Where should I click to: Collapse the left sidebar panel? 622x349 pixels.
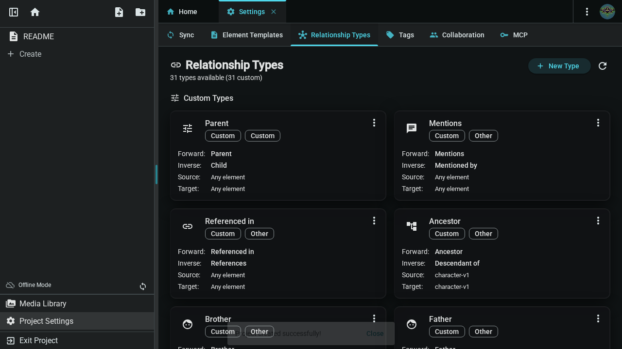tap(13, 12)
